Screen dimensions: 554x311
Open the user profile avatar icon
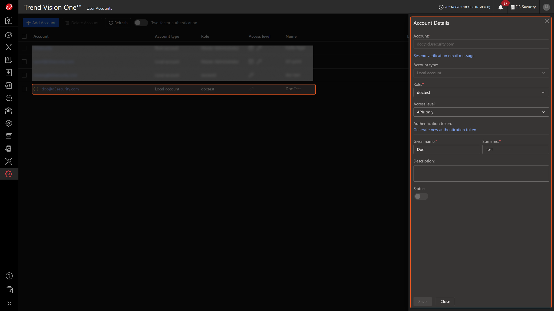pyautogui.click(x=546, y=7)
